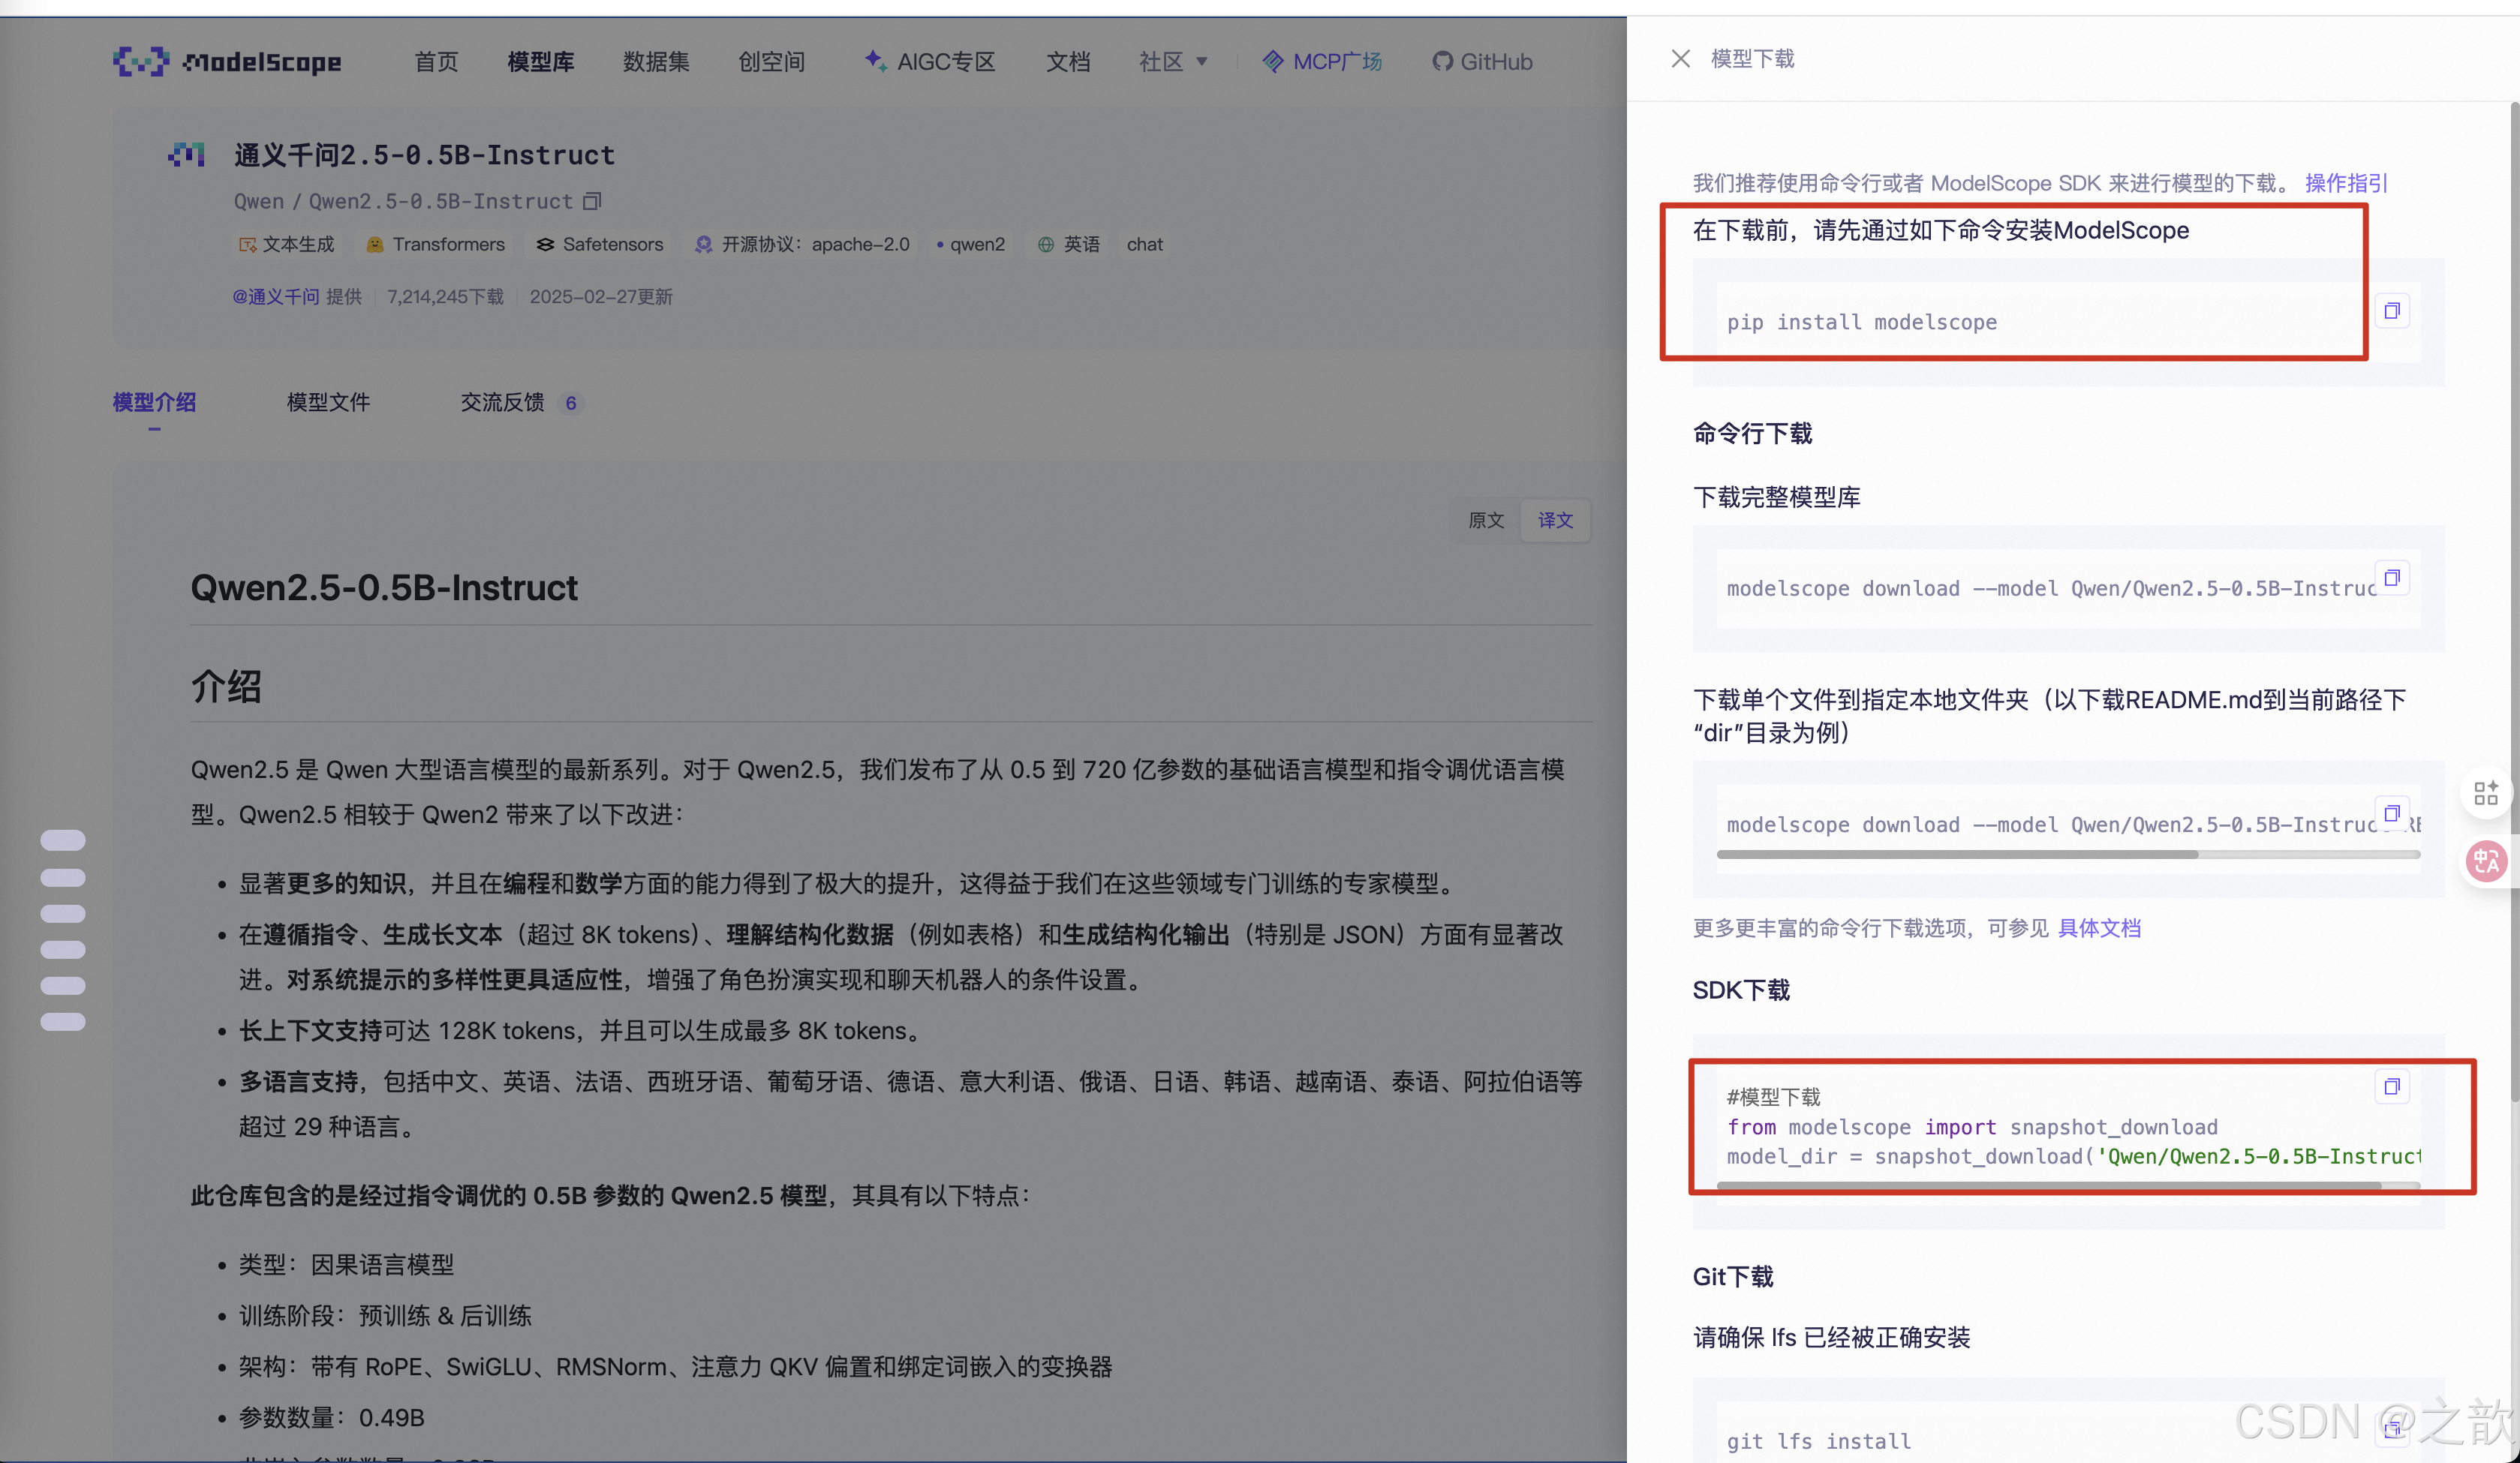Image resolution: width=2520 pixels, height=1463 pixels.
Task: Copy the full model download command
Action: point(2391,578)
